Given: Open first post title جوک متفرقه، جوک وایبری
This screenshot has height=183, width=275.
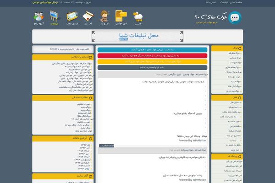Looking at the screenshot, I should click(188, 75).
